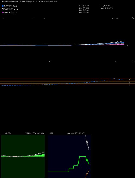Viewport: 135px width, 178px height.
Task: Click the ADX values '(14 day) 27, +64, -37'
Action: click(x=76, y=133)
